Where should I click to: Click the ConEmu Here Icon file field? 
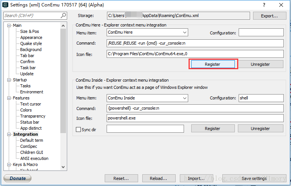[x=195, y=54]
